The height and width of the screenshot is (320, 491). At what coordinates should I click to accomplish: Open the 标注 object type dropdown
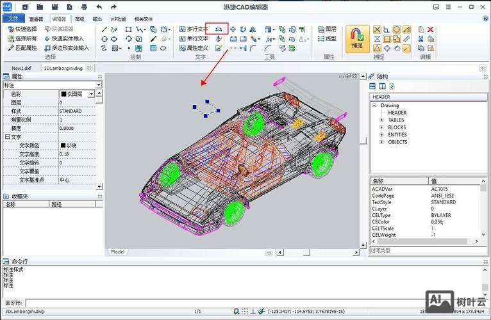point(99,84)
